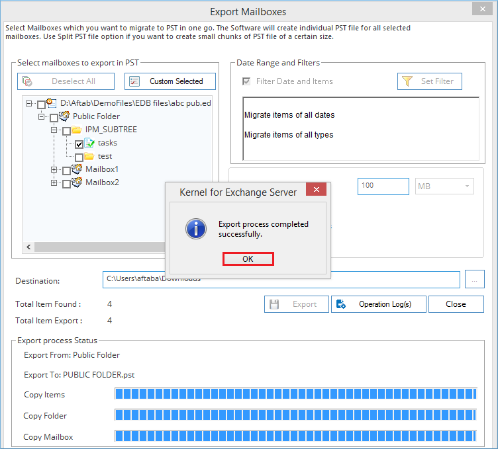Open Operation Log(s)
498x449 pixels.
coord(379,304)
